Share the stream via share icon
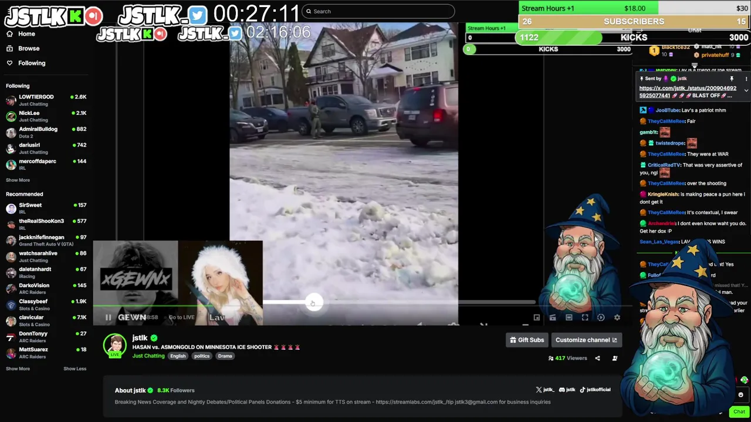The height and width of the screenshot is (422, 751). click(x=597, y=358)
